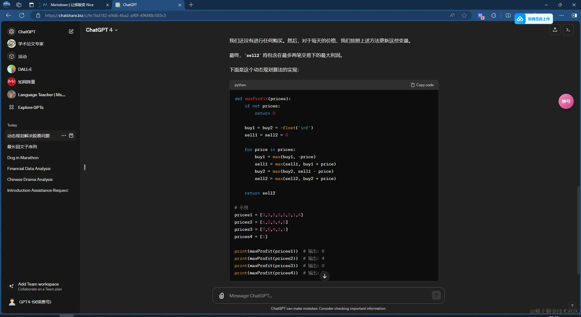Image resolution: width=581 pixels, height=317 pixels.
Task: Open a new browser tab
Action: click(191, 5)
